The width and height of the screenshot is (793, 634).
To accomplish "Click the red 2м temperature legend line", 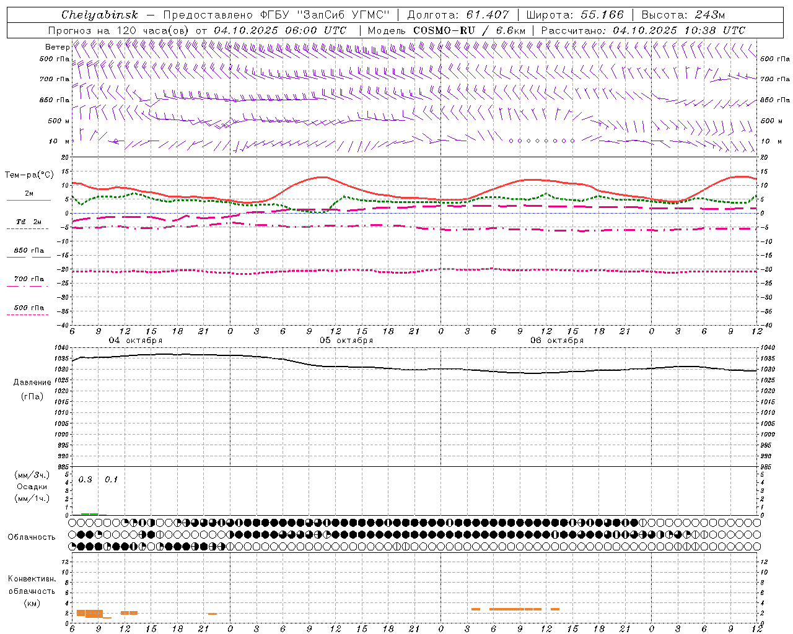I will (x=28, y=200).
